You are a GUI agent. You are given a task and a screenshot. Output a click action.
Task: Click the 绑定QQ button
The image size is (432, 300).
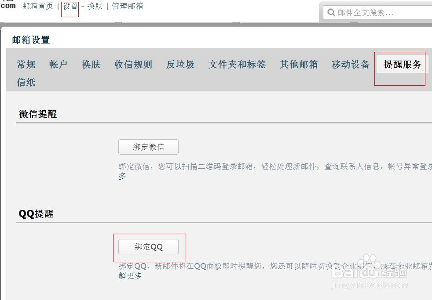tap(149, 247)
